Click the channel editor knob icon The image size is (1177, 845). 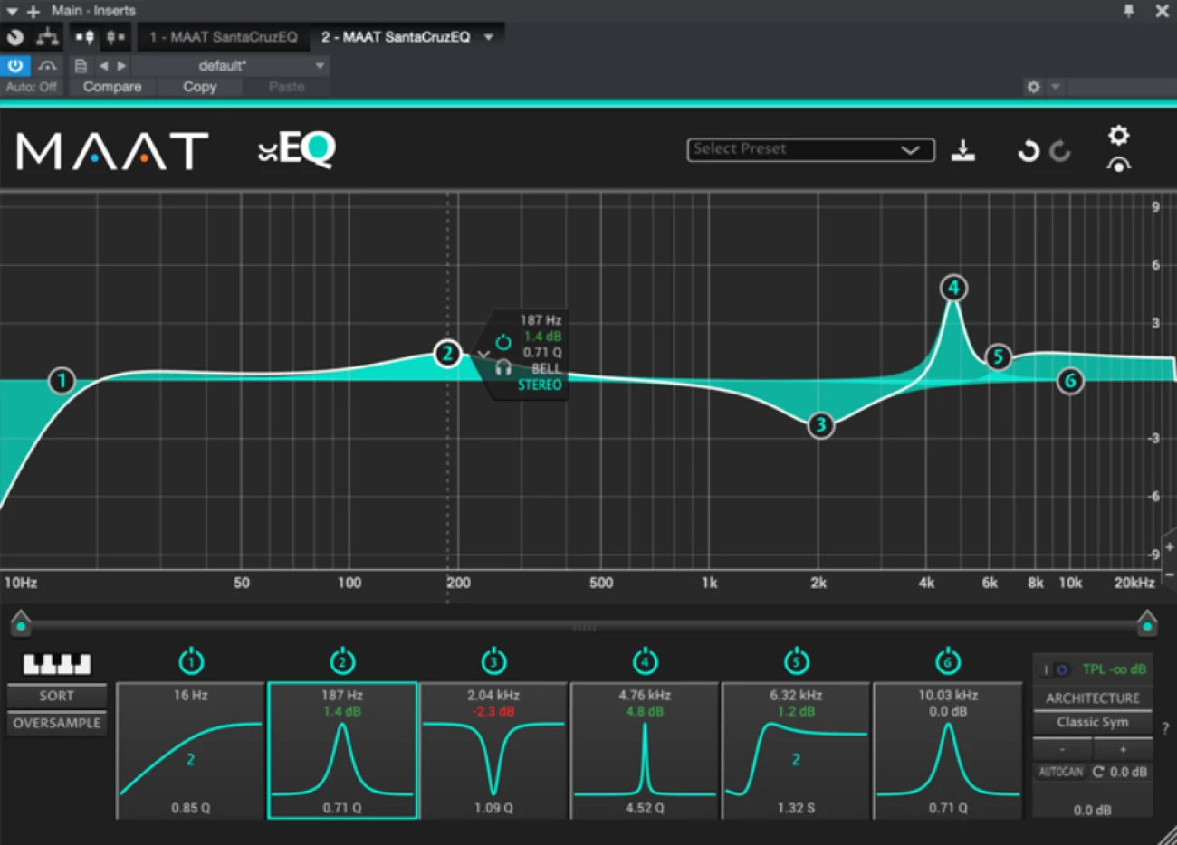click(15, 37)
